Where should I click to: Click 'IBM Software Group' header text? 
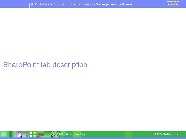pos(47,4)
